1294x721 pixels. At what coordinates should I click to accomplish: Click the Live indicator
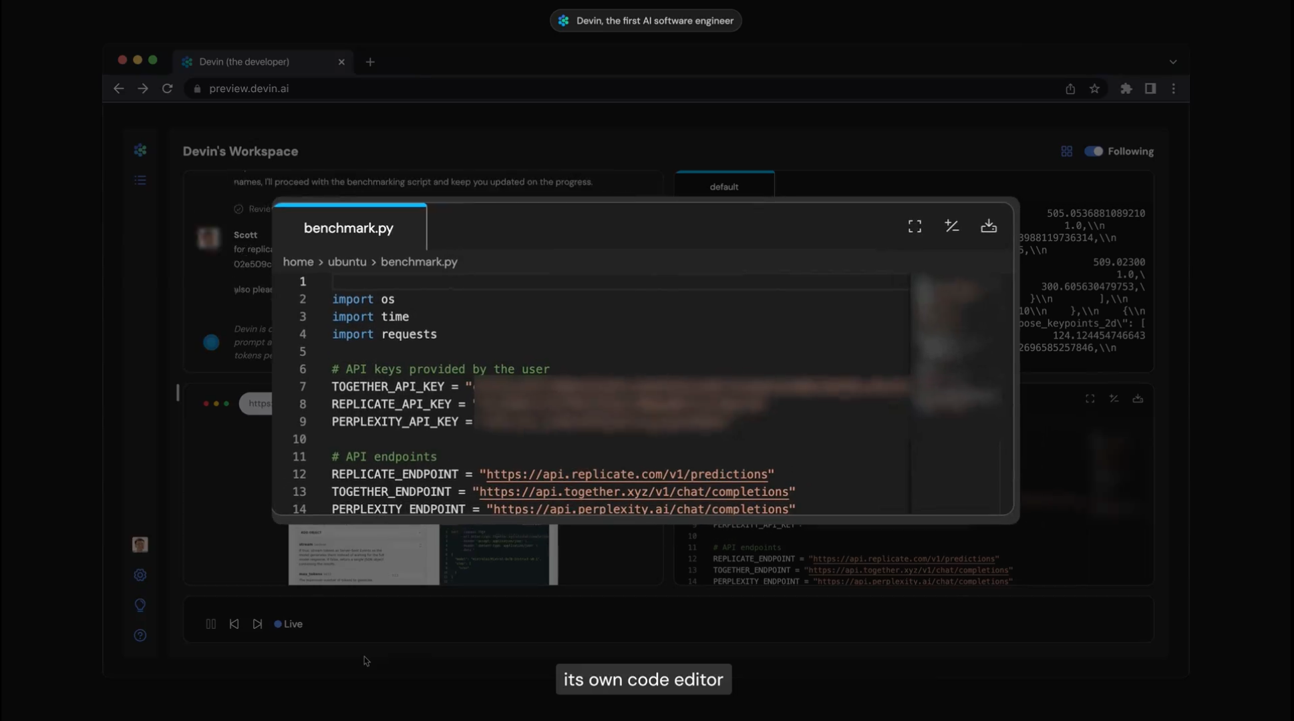(x=289, y=624)
